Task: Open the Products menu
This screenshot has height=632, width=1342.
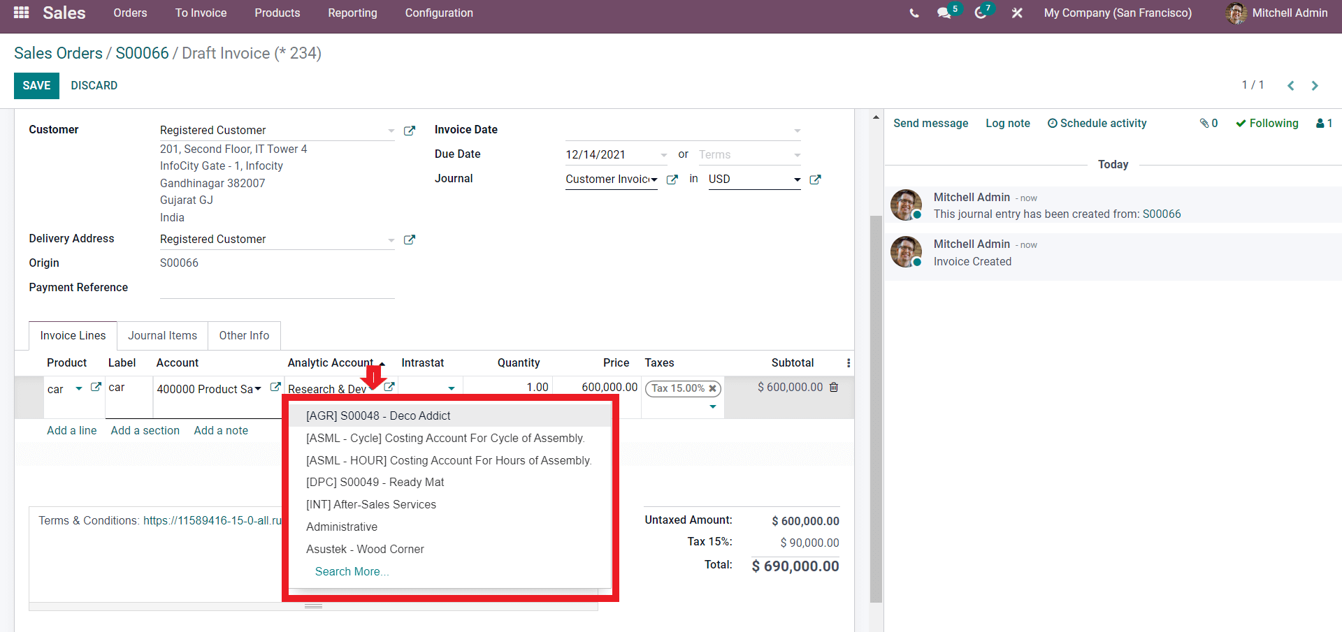Action: click(277, 13)
